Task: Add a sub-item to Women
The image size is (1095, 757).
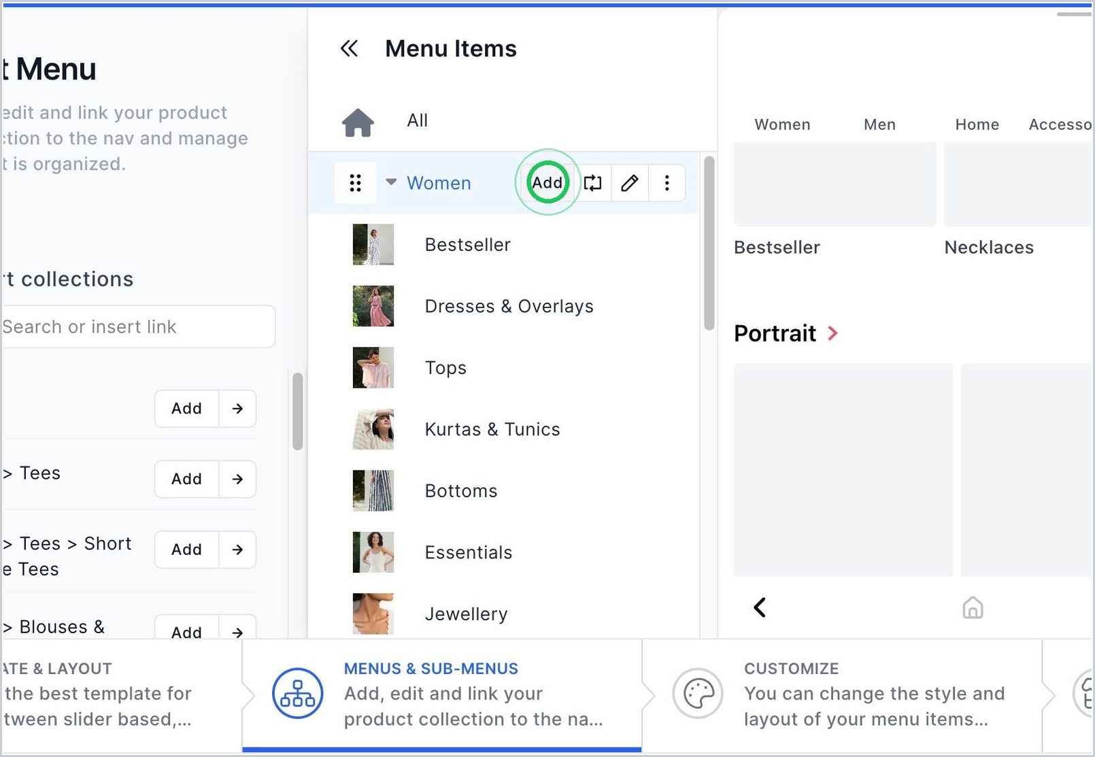Action: 547,182
